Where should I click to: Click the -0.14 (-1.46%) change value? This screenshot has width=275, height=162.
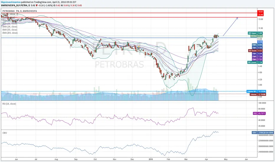tap(45, 5)
